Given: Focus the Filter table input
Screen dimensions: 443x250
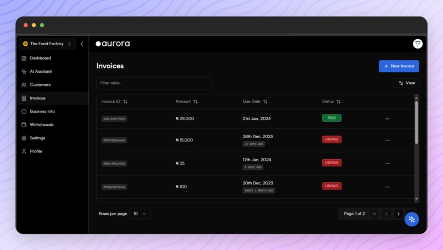Looking at the screenshot, I should tap(154, 83).
